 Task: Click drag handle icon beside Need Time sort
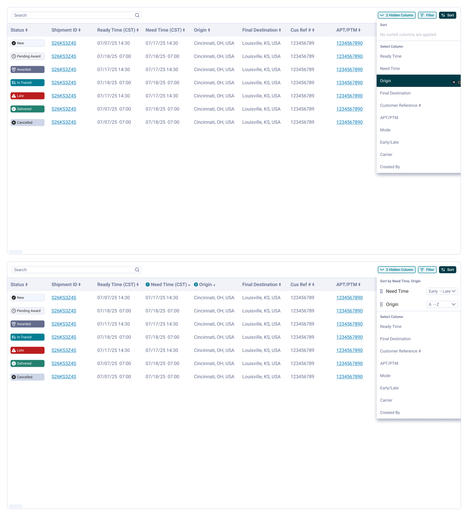(x=381, y=291)
